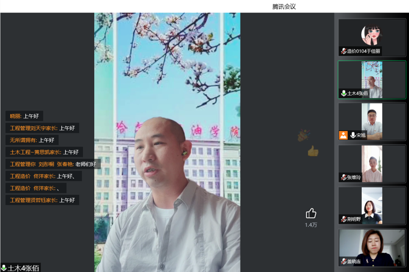Click the 1.4万 like count

311,225
